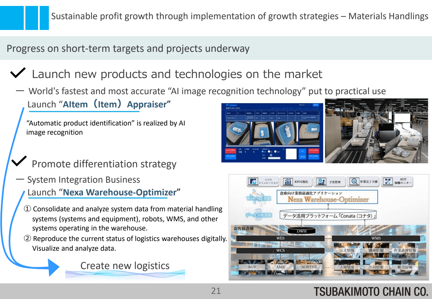
Task: Click item ② Reproduce the current status
Action: coord(125,239)
